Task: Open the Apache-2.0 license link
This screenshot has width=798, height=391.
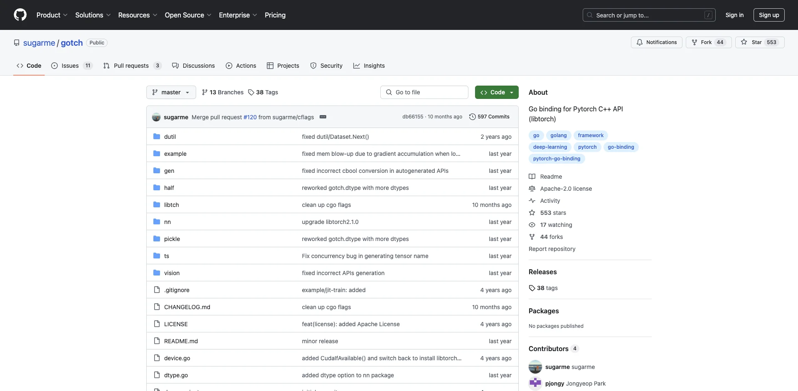Action: pyautogui.click(x=561, y=189)
